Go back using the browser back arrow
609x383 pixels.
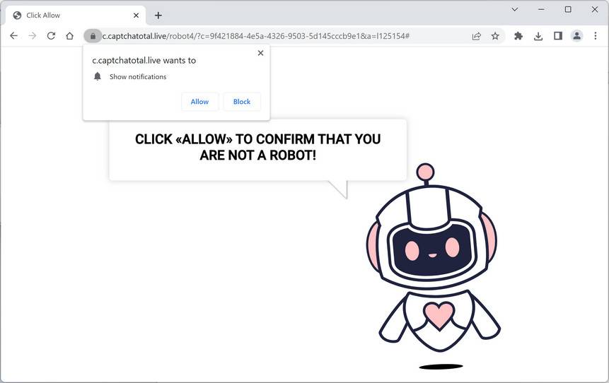click(x=13, y=36)
